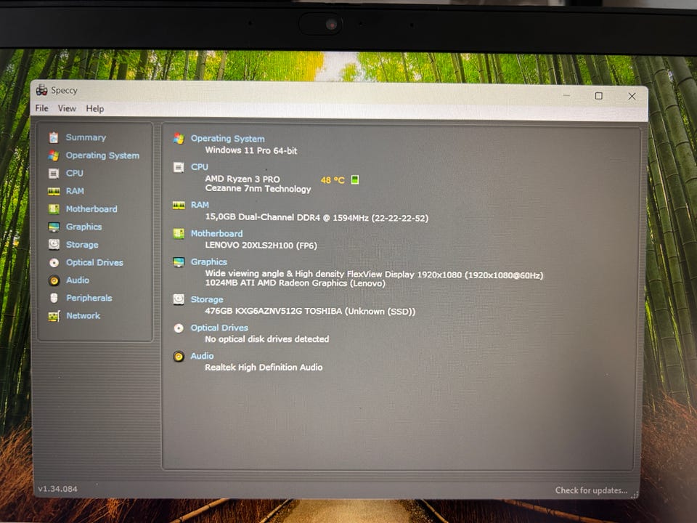This screenshot has width=697, height=523.
Task: Select Operating System in the sidebar
Action: pyautogui.click(x=102, y=155)
